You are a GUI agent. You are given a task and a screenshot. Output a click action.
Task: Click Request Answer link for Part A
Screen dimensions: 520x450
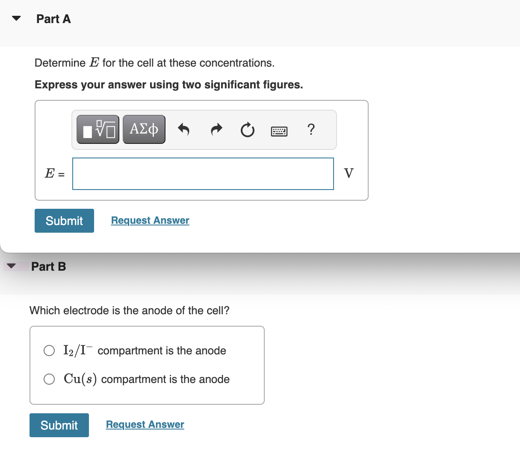pyautogui.click(x=150, y=220)
